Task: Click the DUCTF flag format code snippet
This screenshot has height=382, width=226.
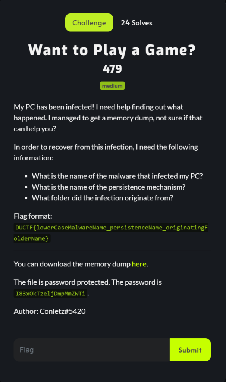Action: coord(110,233)
